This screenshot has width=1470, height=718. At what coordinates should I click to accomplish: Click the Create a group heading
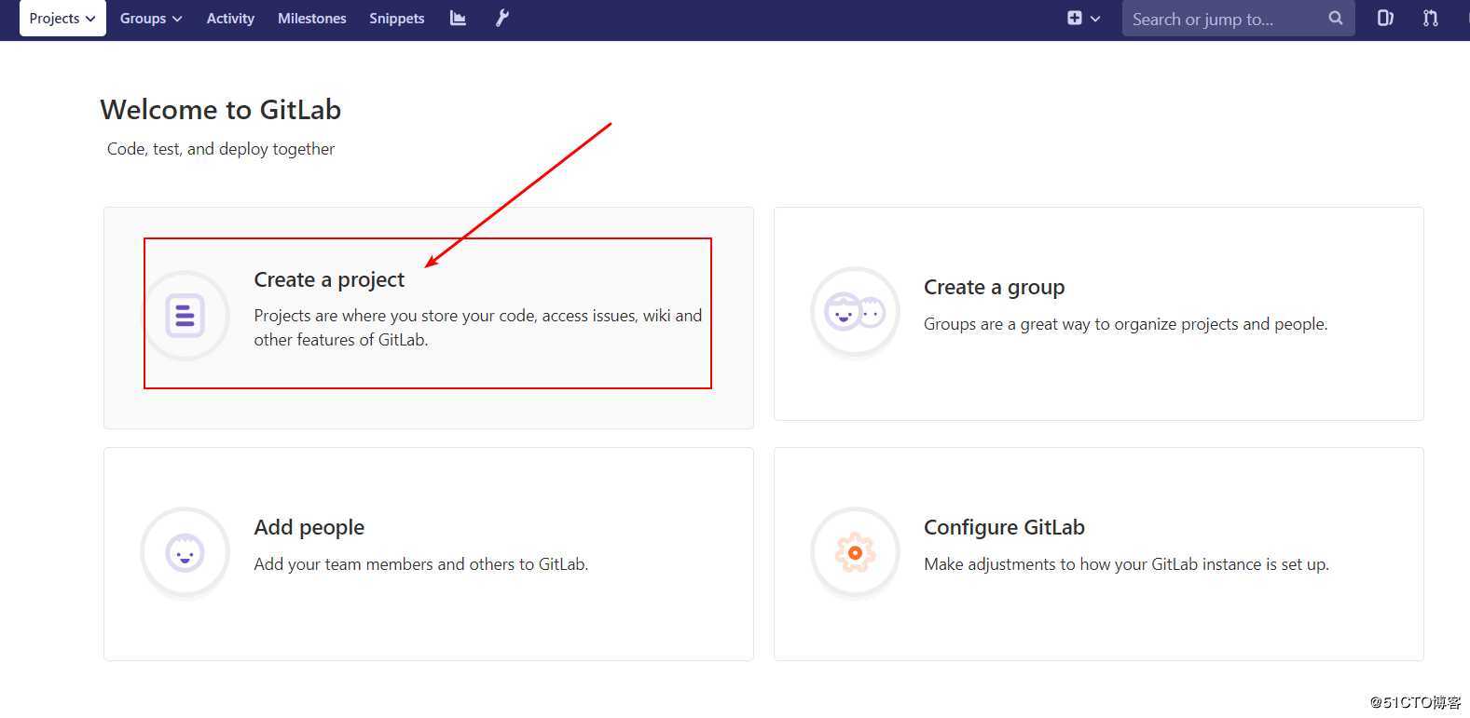tap(994, 288)
